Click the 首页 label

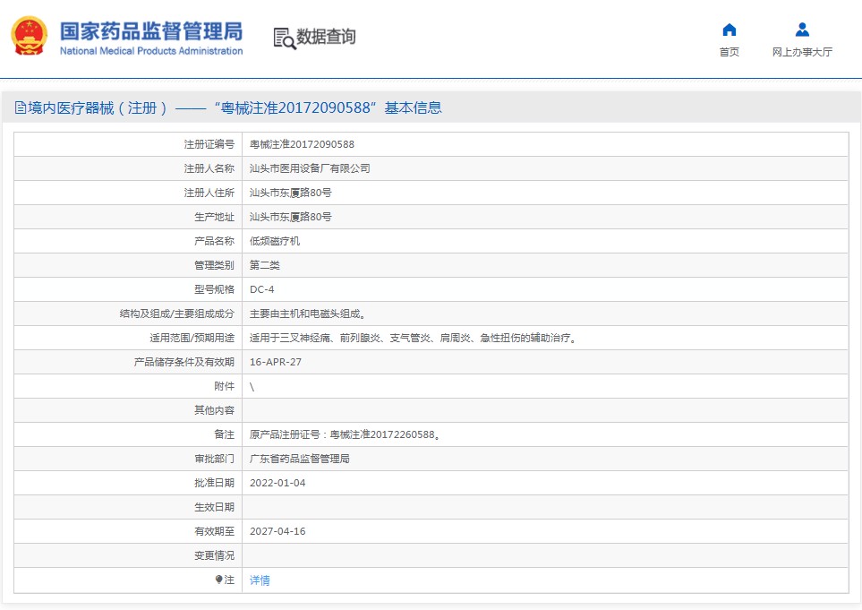pyautogui.click(x=729, y=52)
